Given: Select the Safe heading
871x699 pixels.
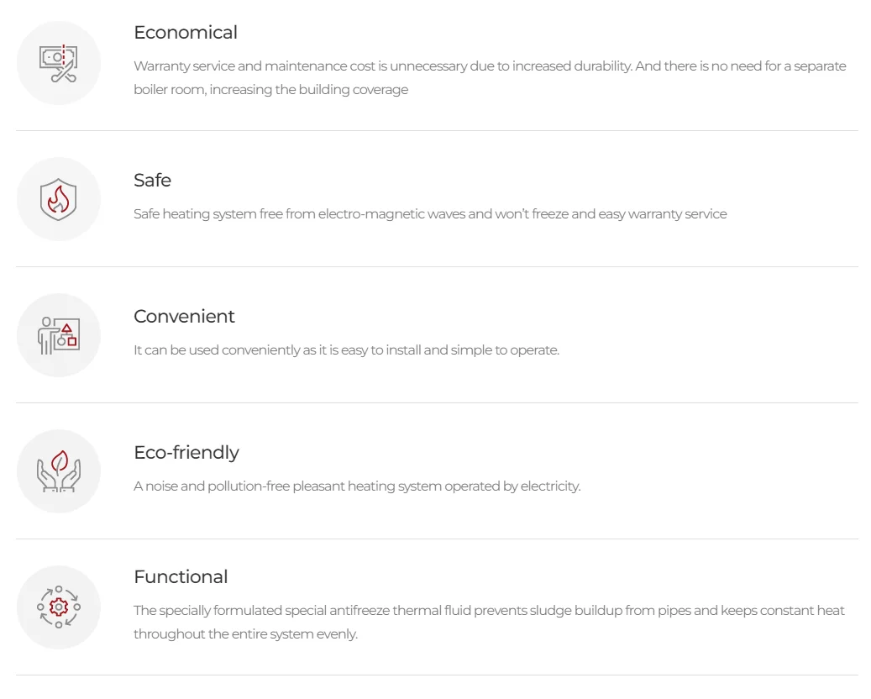Looking at the screenshot, I should click(152, 181).
